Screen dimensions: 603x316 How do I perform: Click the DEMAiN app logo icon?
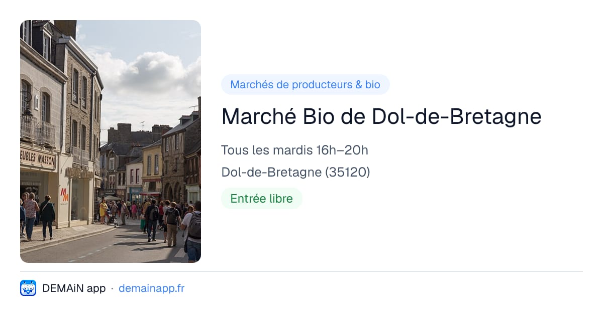28,288
